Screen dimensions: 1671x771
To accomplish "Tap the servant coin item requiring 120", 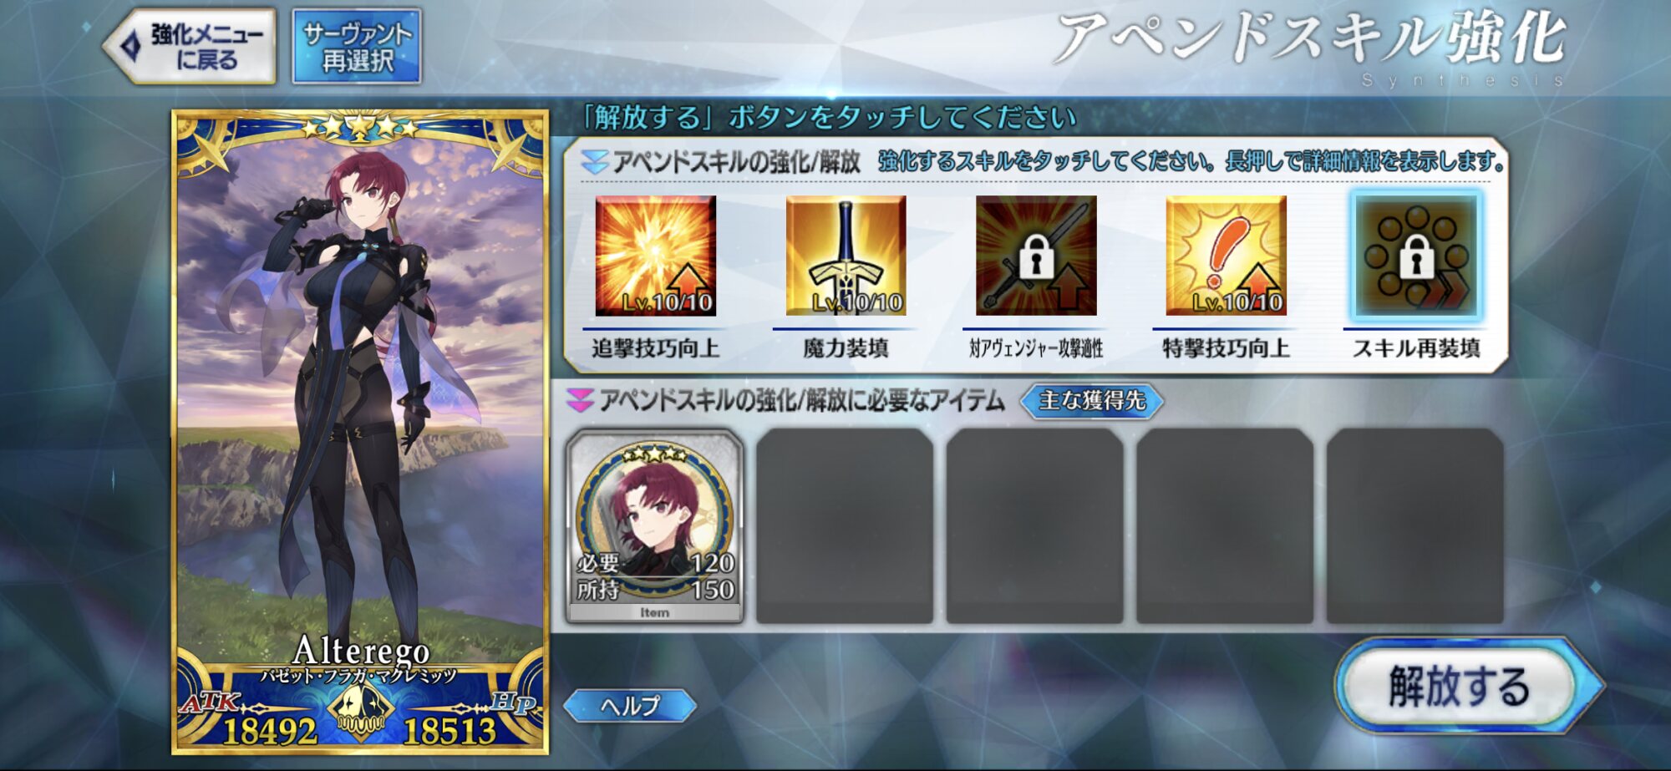I will click(x=654, y=526).
